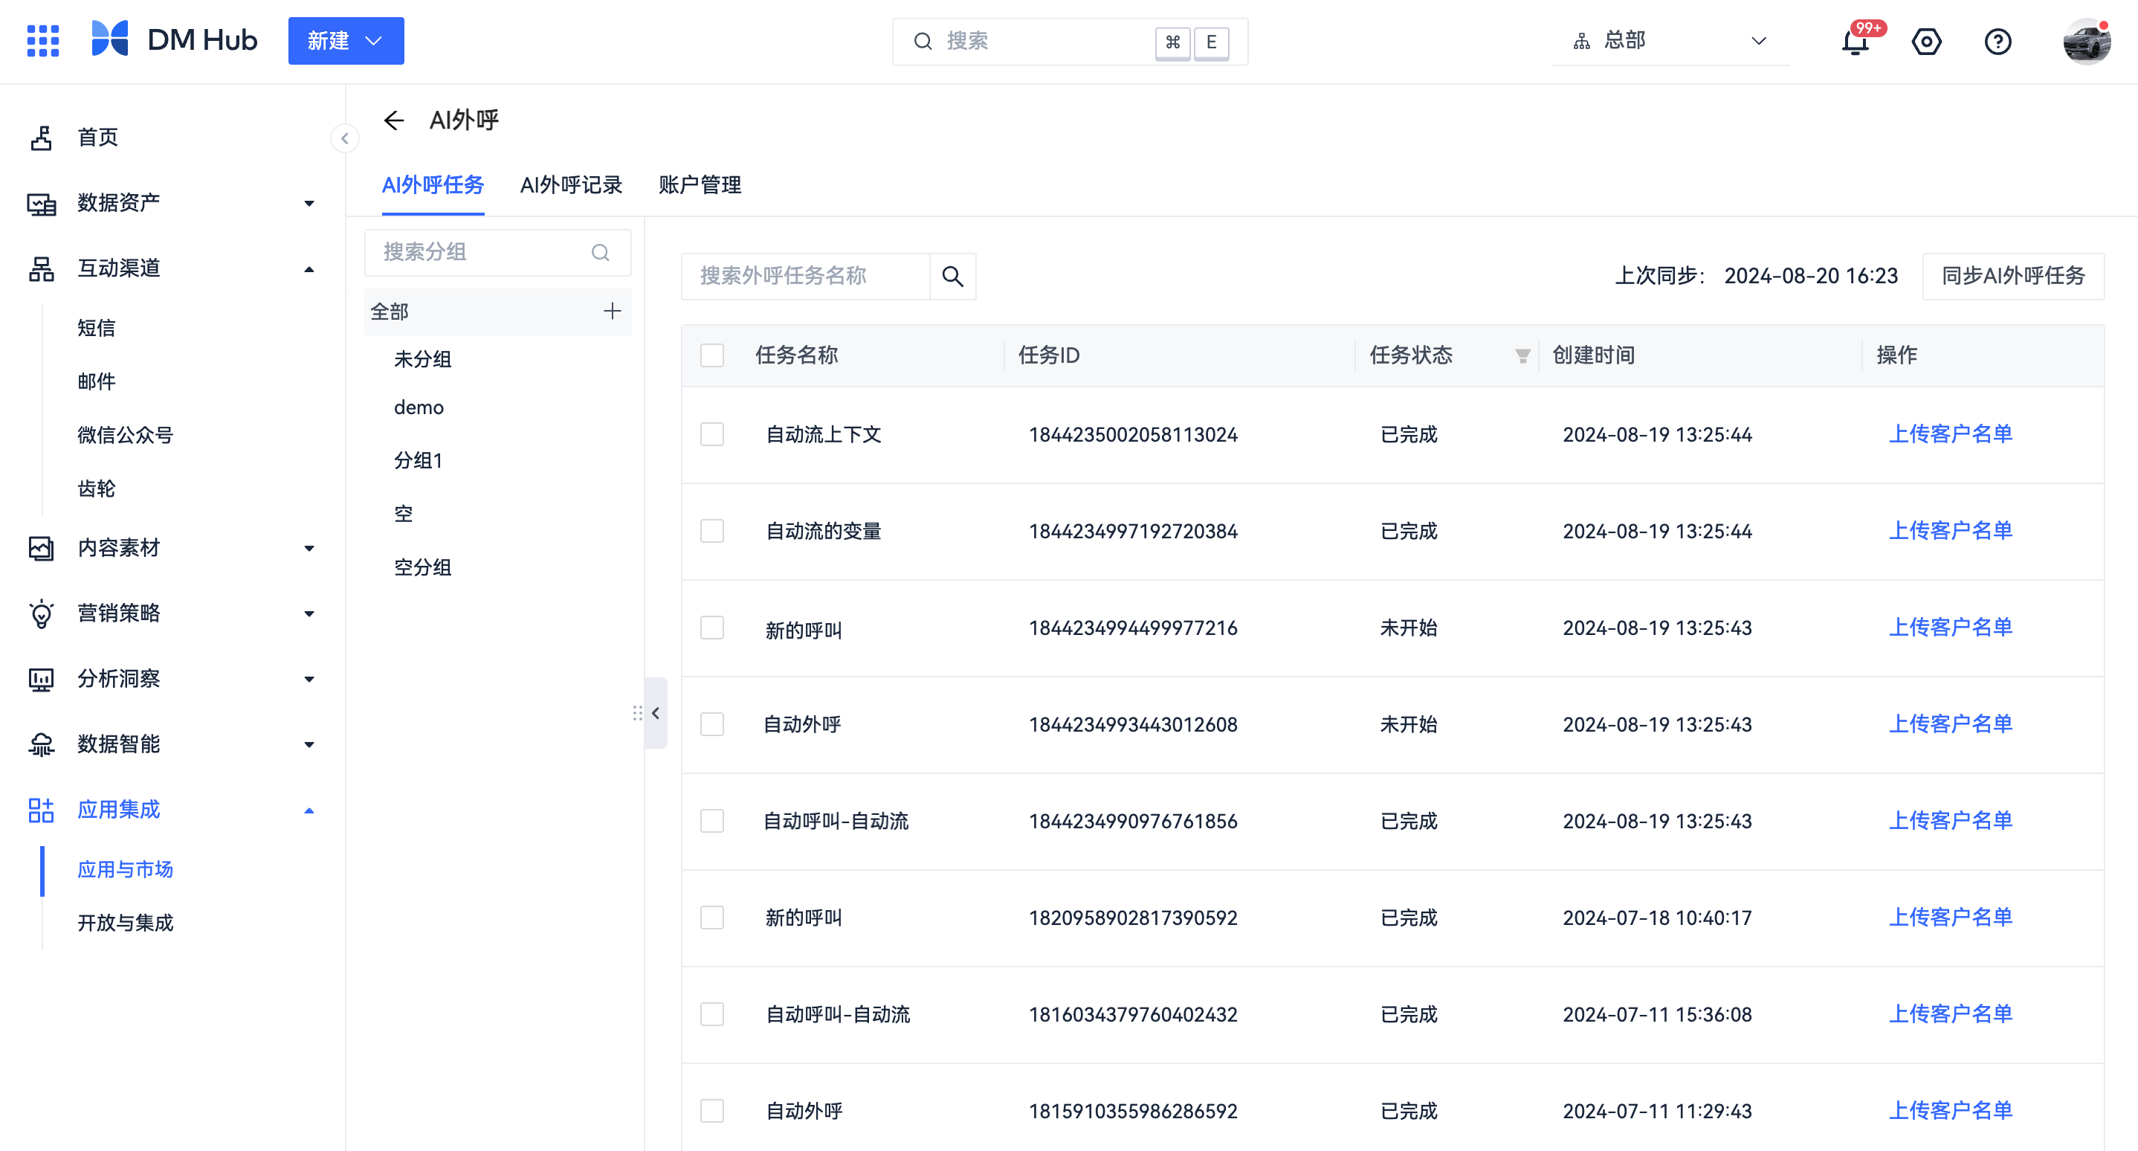Open the 任务状态 filter funnel icon
This screenshot has width=2138, height=1151.
1522,356
